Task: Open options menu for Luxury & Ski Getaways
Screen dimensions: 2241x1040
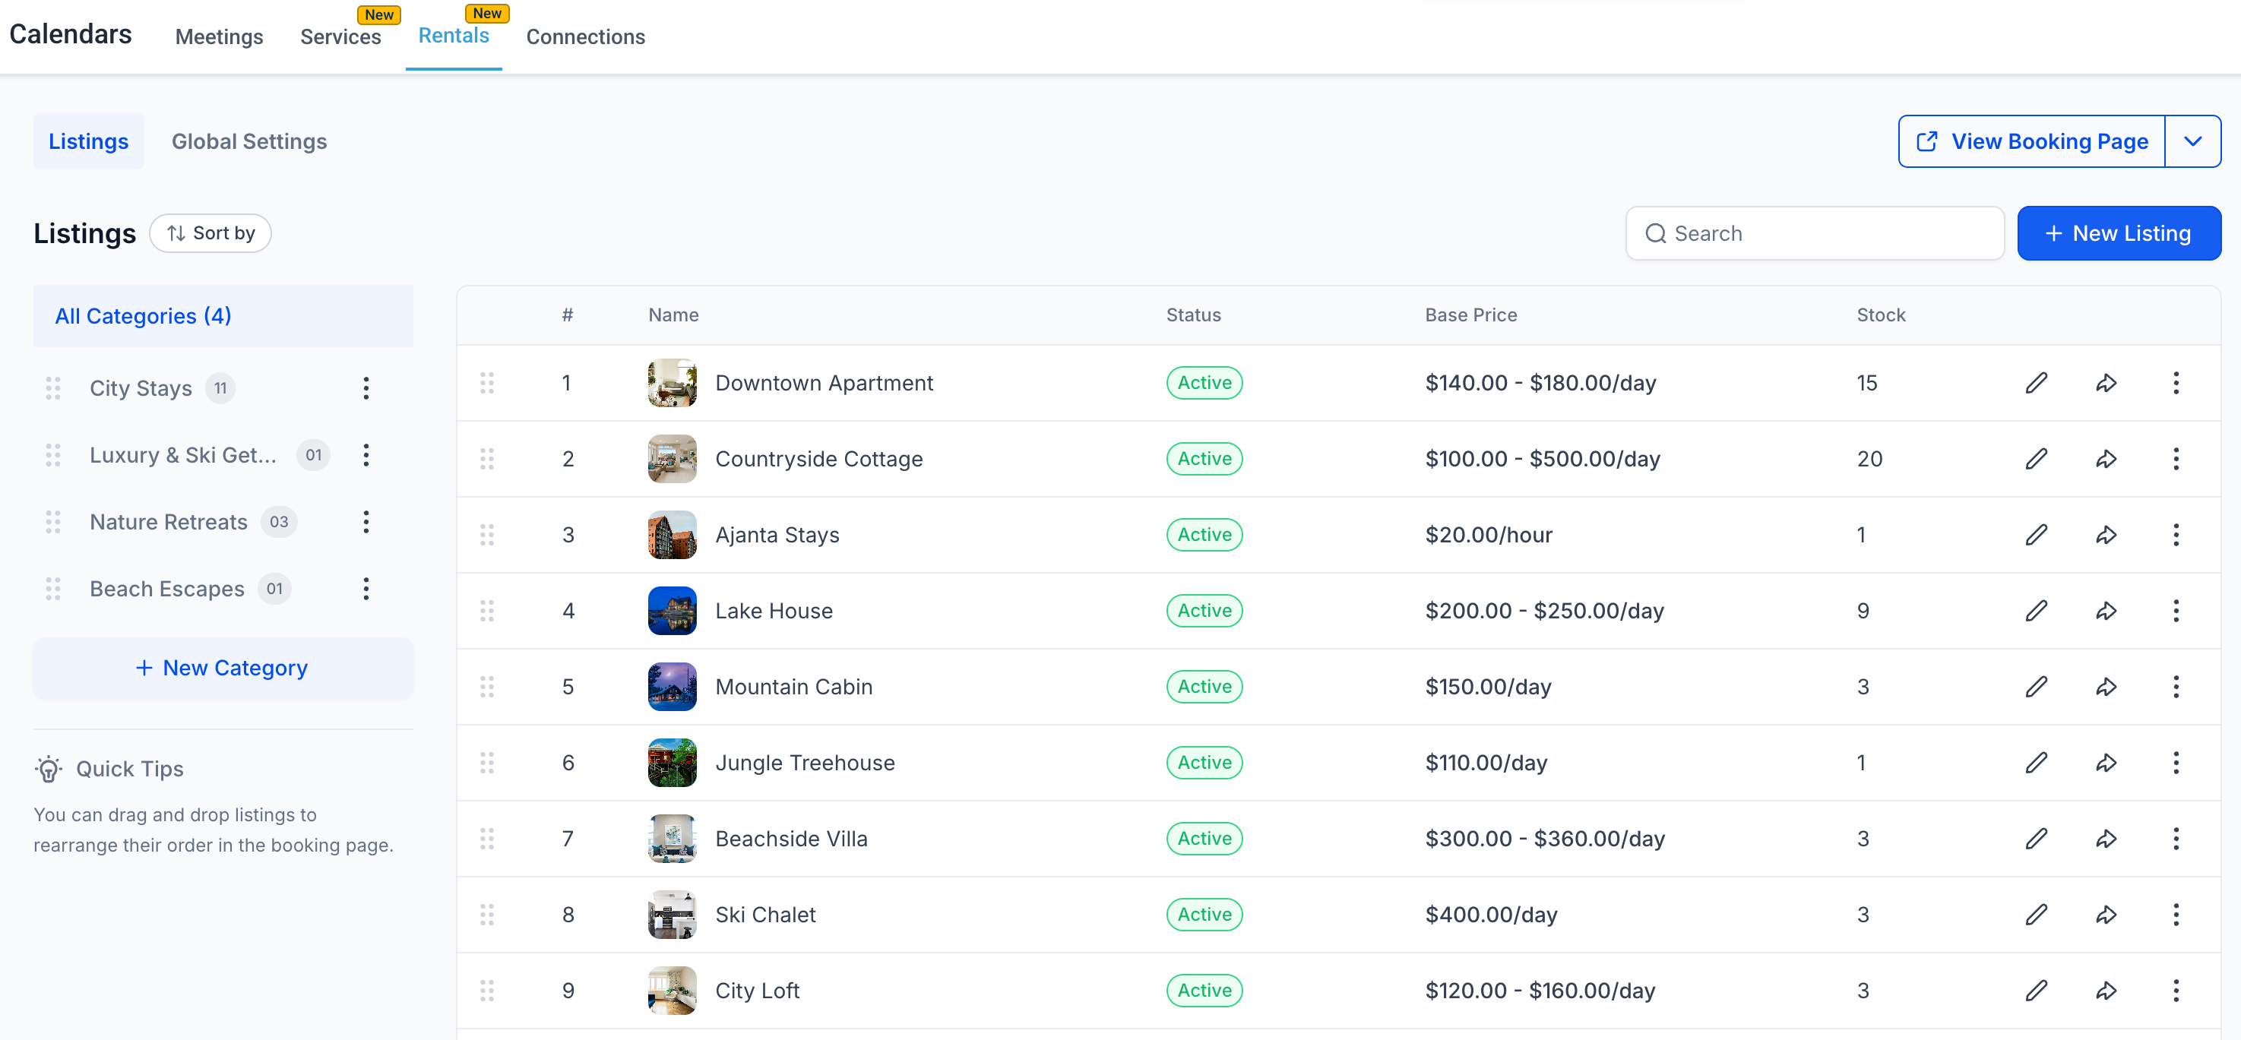Action: [x=366, y=455]
